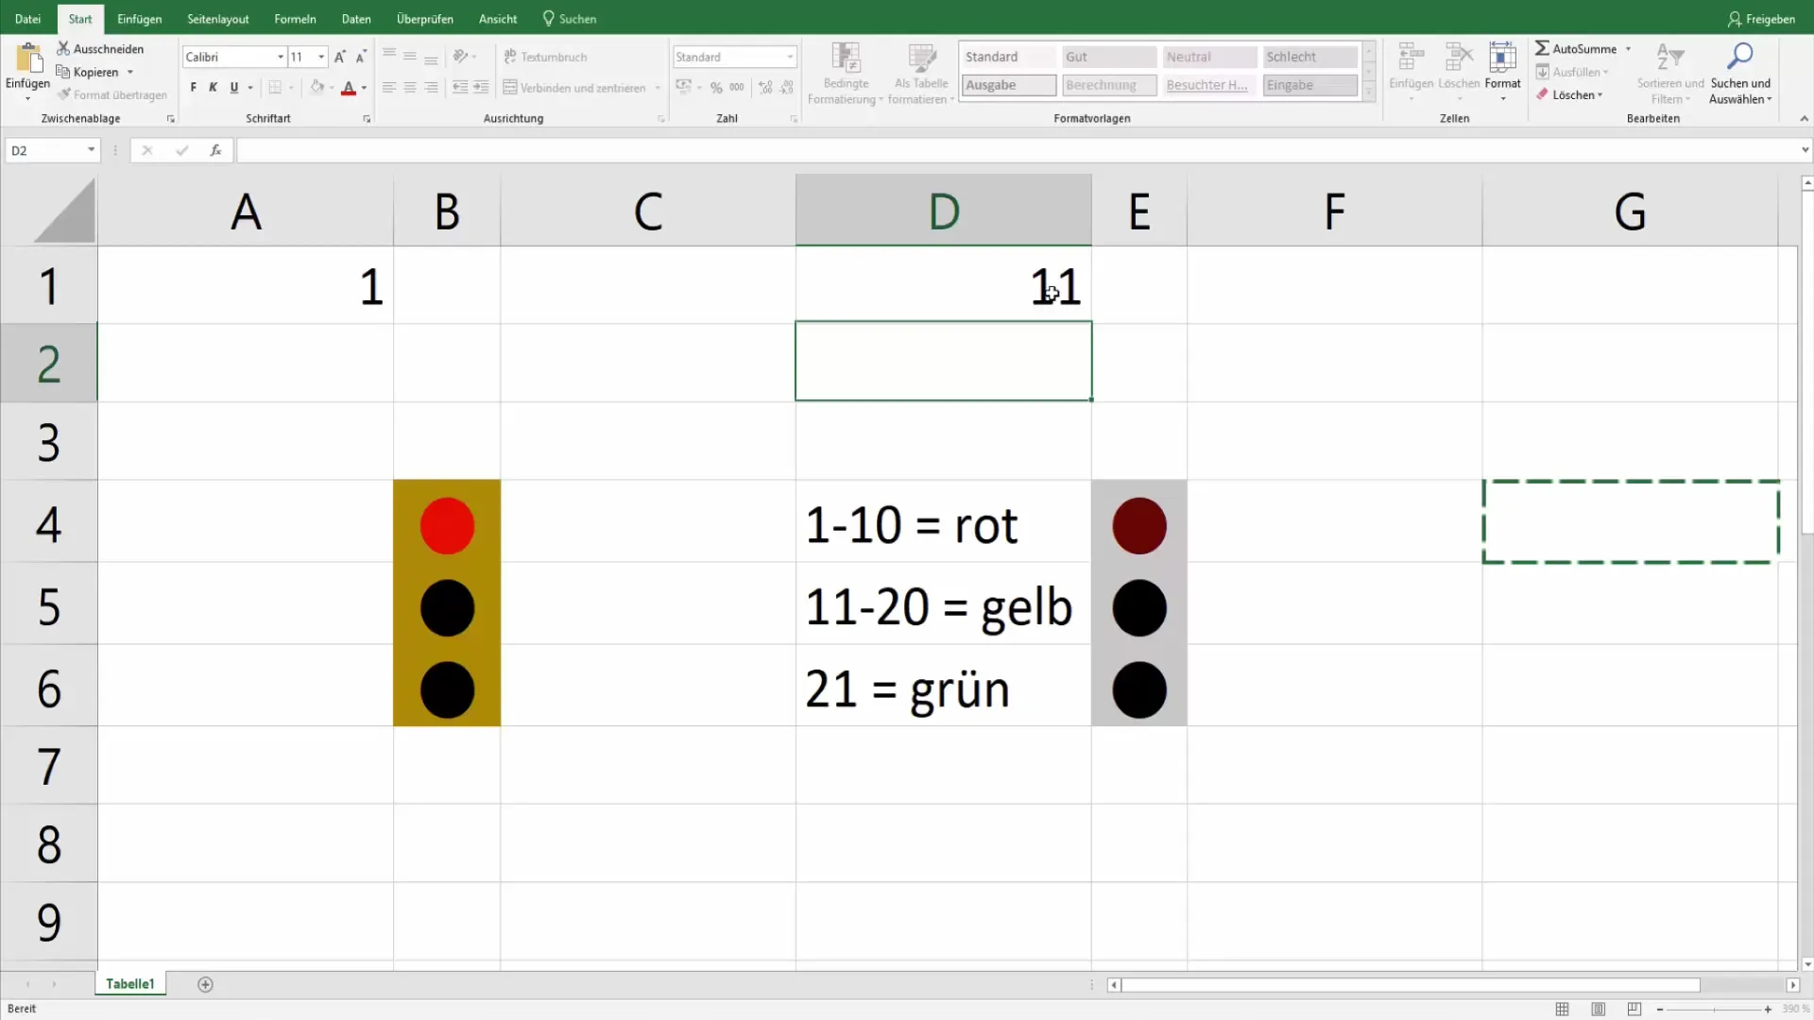Open the Standard number format dropdown
Image resolution: width=1814 pixels, height=1020 pixels.
(x=790, y=57)
